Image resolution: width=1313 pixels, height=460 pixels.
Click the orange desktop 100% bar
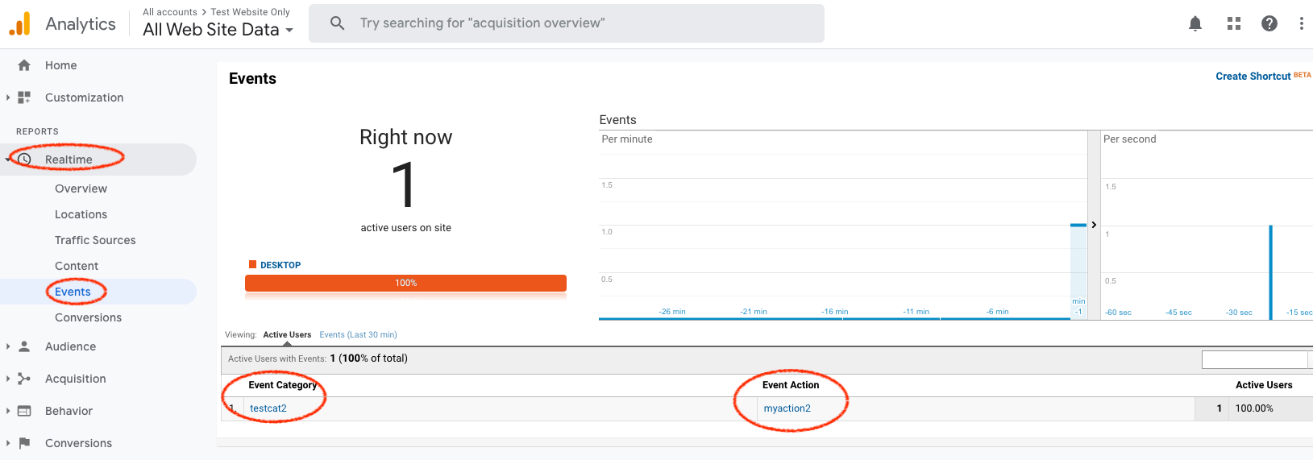pos(405,283)
